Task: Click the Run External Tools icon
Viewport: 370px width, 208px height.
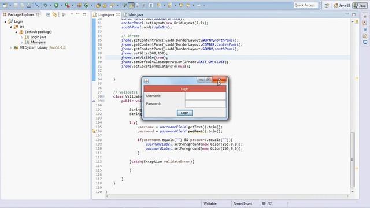Action: (67, 5)
